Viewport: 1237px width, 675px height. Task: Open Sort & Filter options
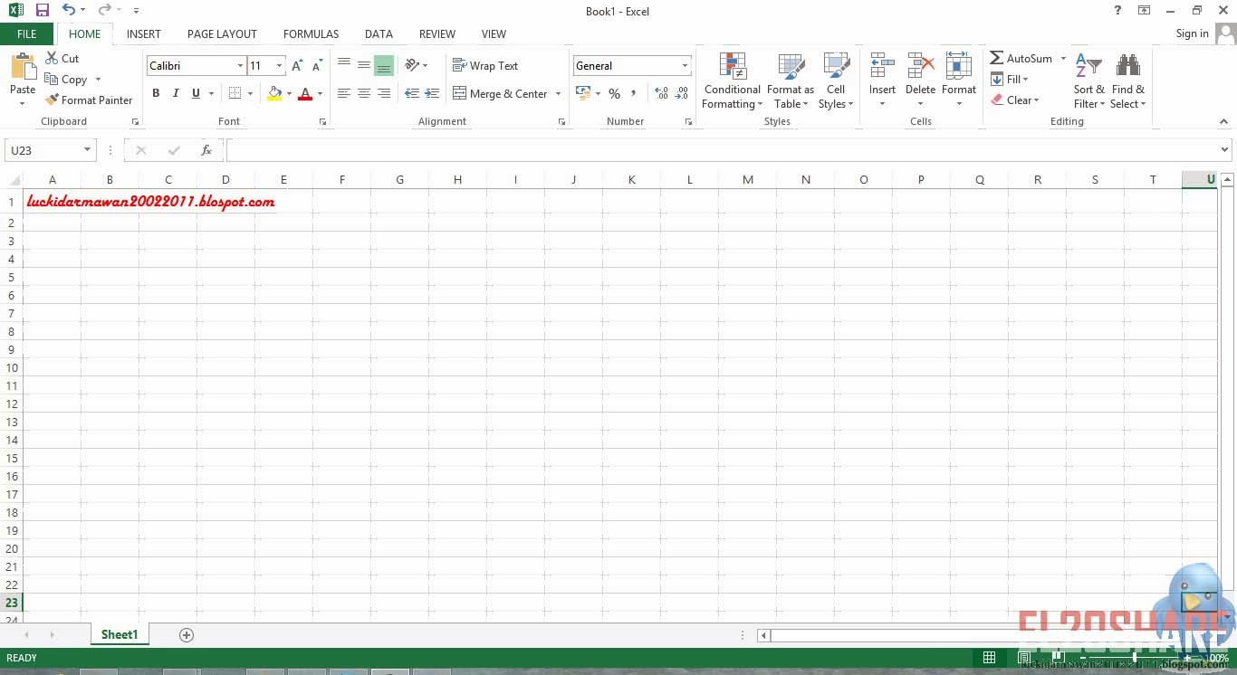(x=1088, y=81)
